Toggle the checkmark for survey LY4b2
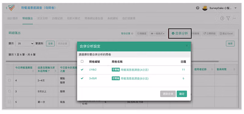 point(82,70)
